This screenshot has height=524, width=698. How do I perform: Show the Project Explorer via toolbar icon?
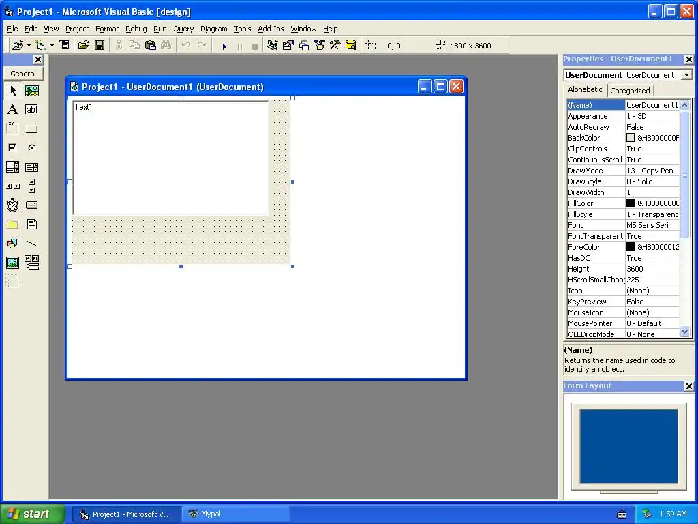pos(273,46)
